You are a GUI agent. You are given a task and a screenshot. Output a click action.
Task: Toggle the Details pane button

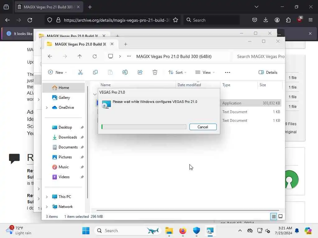268,72
